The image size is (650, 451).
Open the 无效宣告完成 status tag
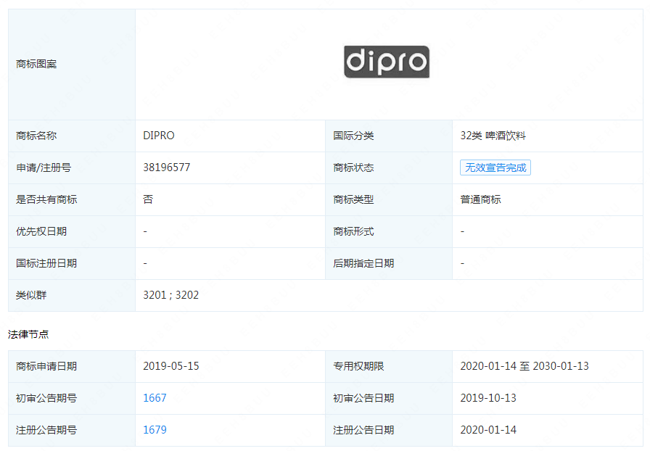click(x=495, y=167)
